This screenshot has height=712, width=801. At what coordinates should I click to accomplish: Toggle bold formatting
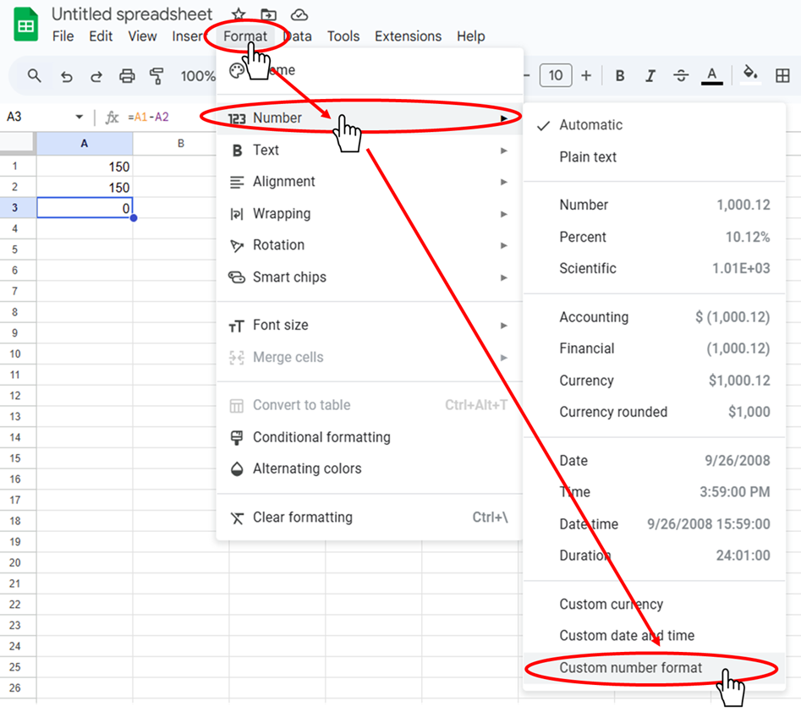[620, 76]
